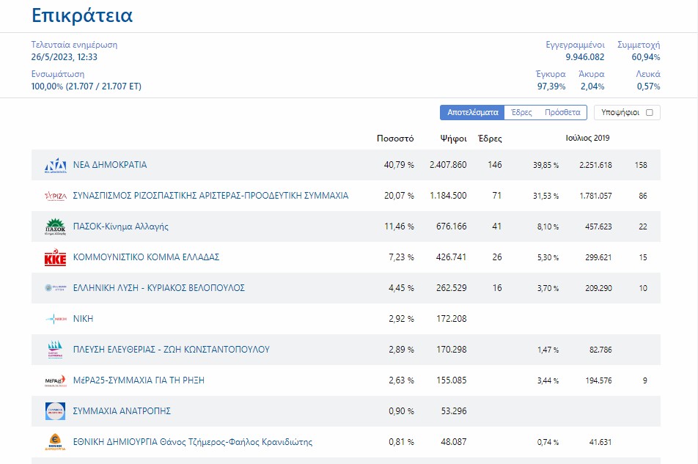Click the Συμμαχία Ανατροπής logo
The height and width of the screenshot is (464, 698).
click(55, 411)
